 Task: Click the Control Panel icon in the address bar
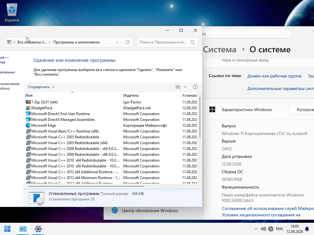[x=9, y=42]
